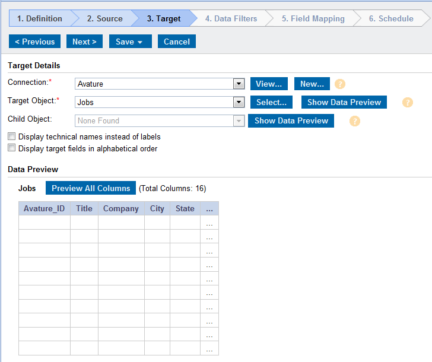Screen dimensions: 432x362
Task: Open help icon next to Connection row
Action: pos(339,84)
